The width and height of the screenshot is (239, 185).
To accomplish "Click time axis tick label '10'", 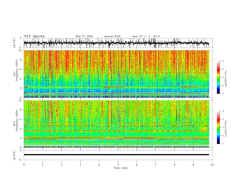I will [x=212, y=165].
